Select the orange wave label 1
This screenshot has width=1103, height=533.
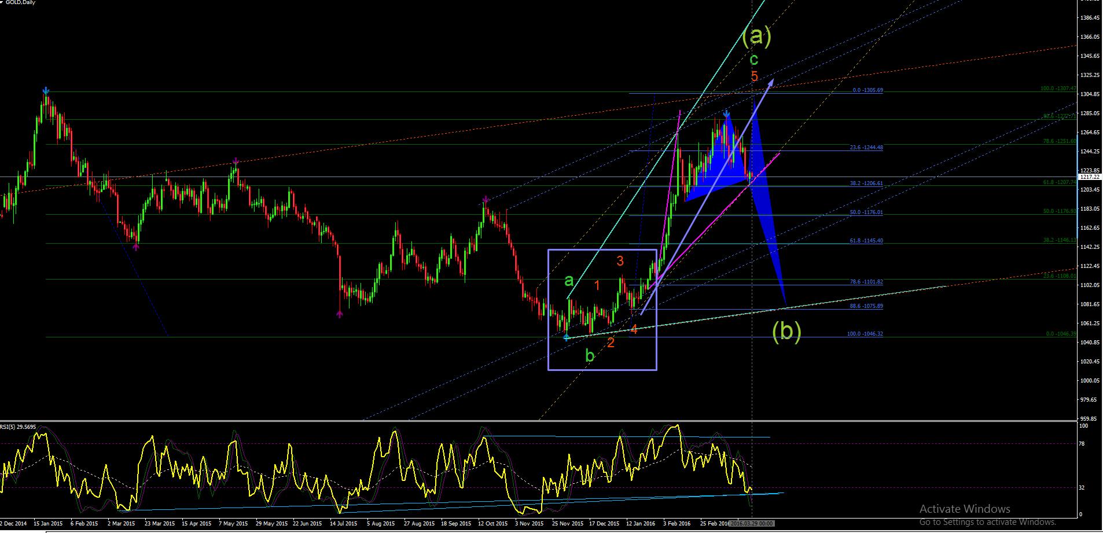click(597, 285)
